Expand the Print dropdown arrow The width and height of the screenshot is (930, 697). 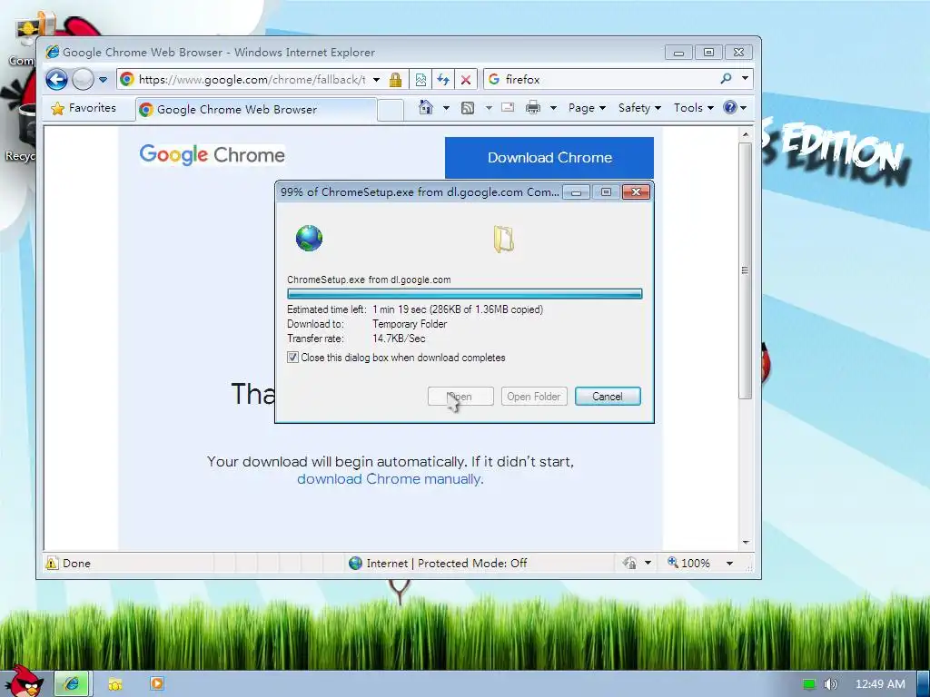coord(553,108)
